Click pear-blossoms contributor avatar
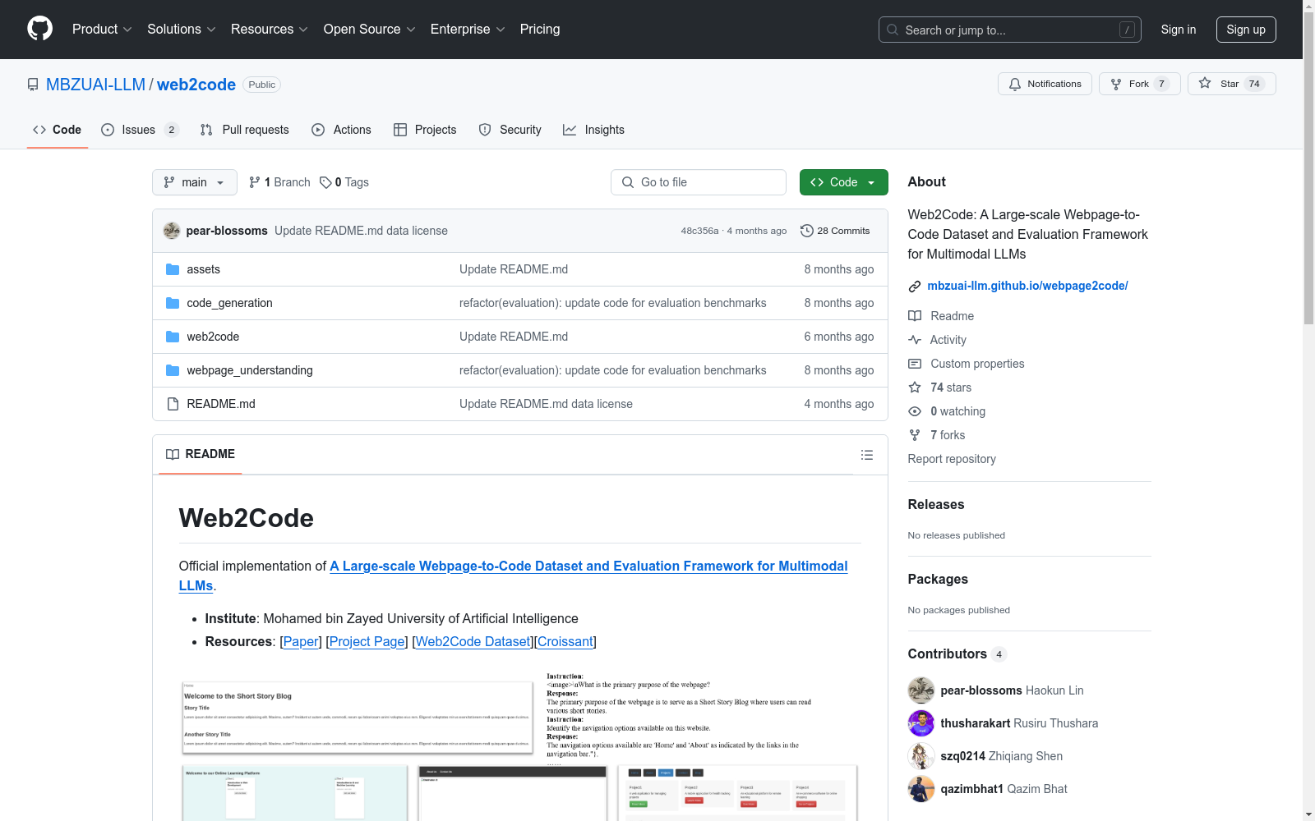The height and width of the screenshot is (821, 1315). (920, 690)
